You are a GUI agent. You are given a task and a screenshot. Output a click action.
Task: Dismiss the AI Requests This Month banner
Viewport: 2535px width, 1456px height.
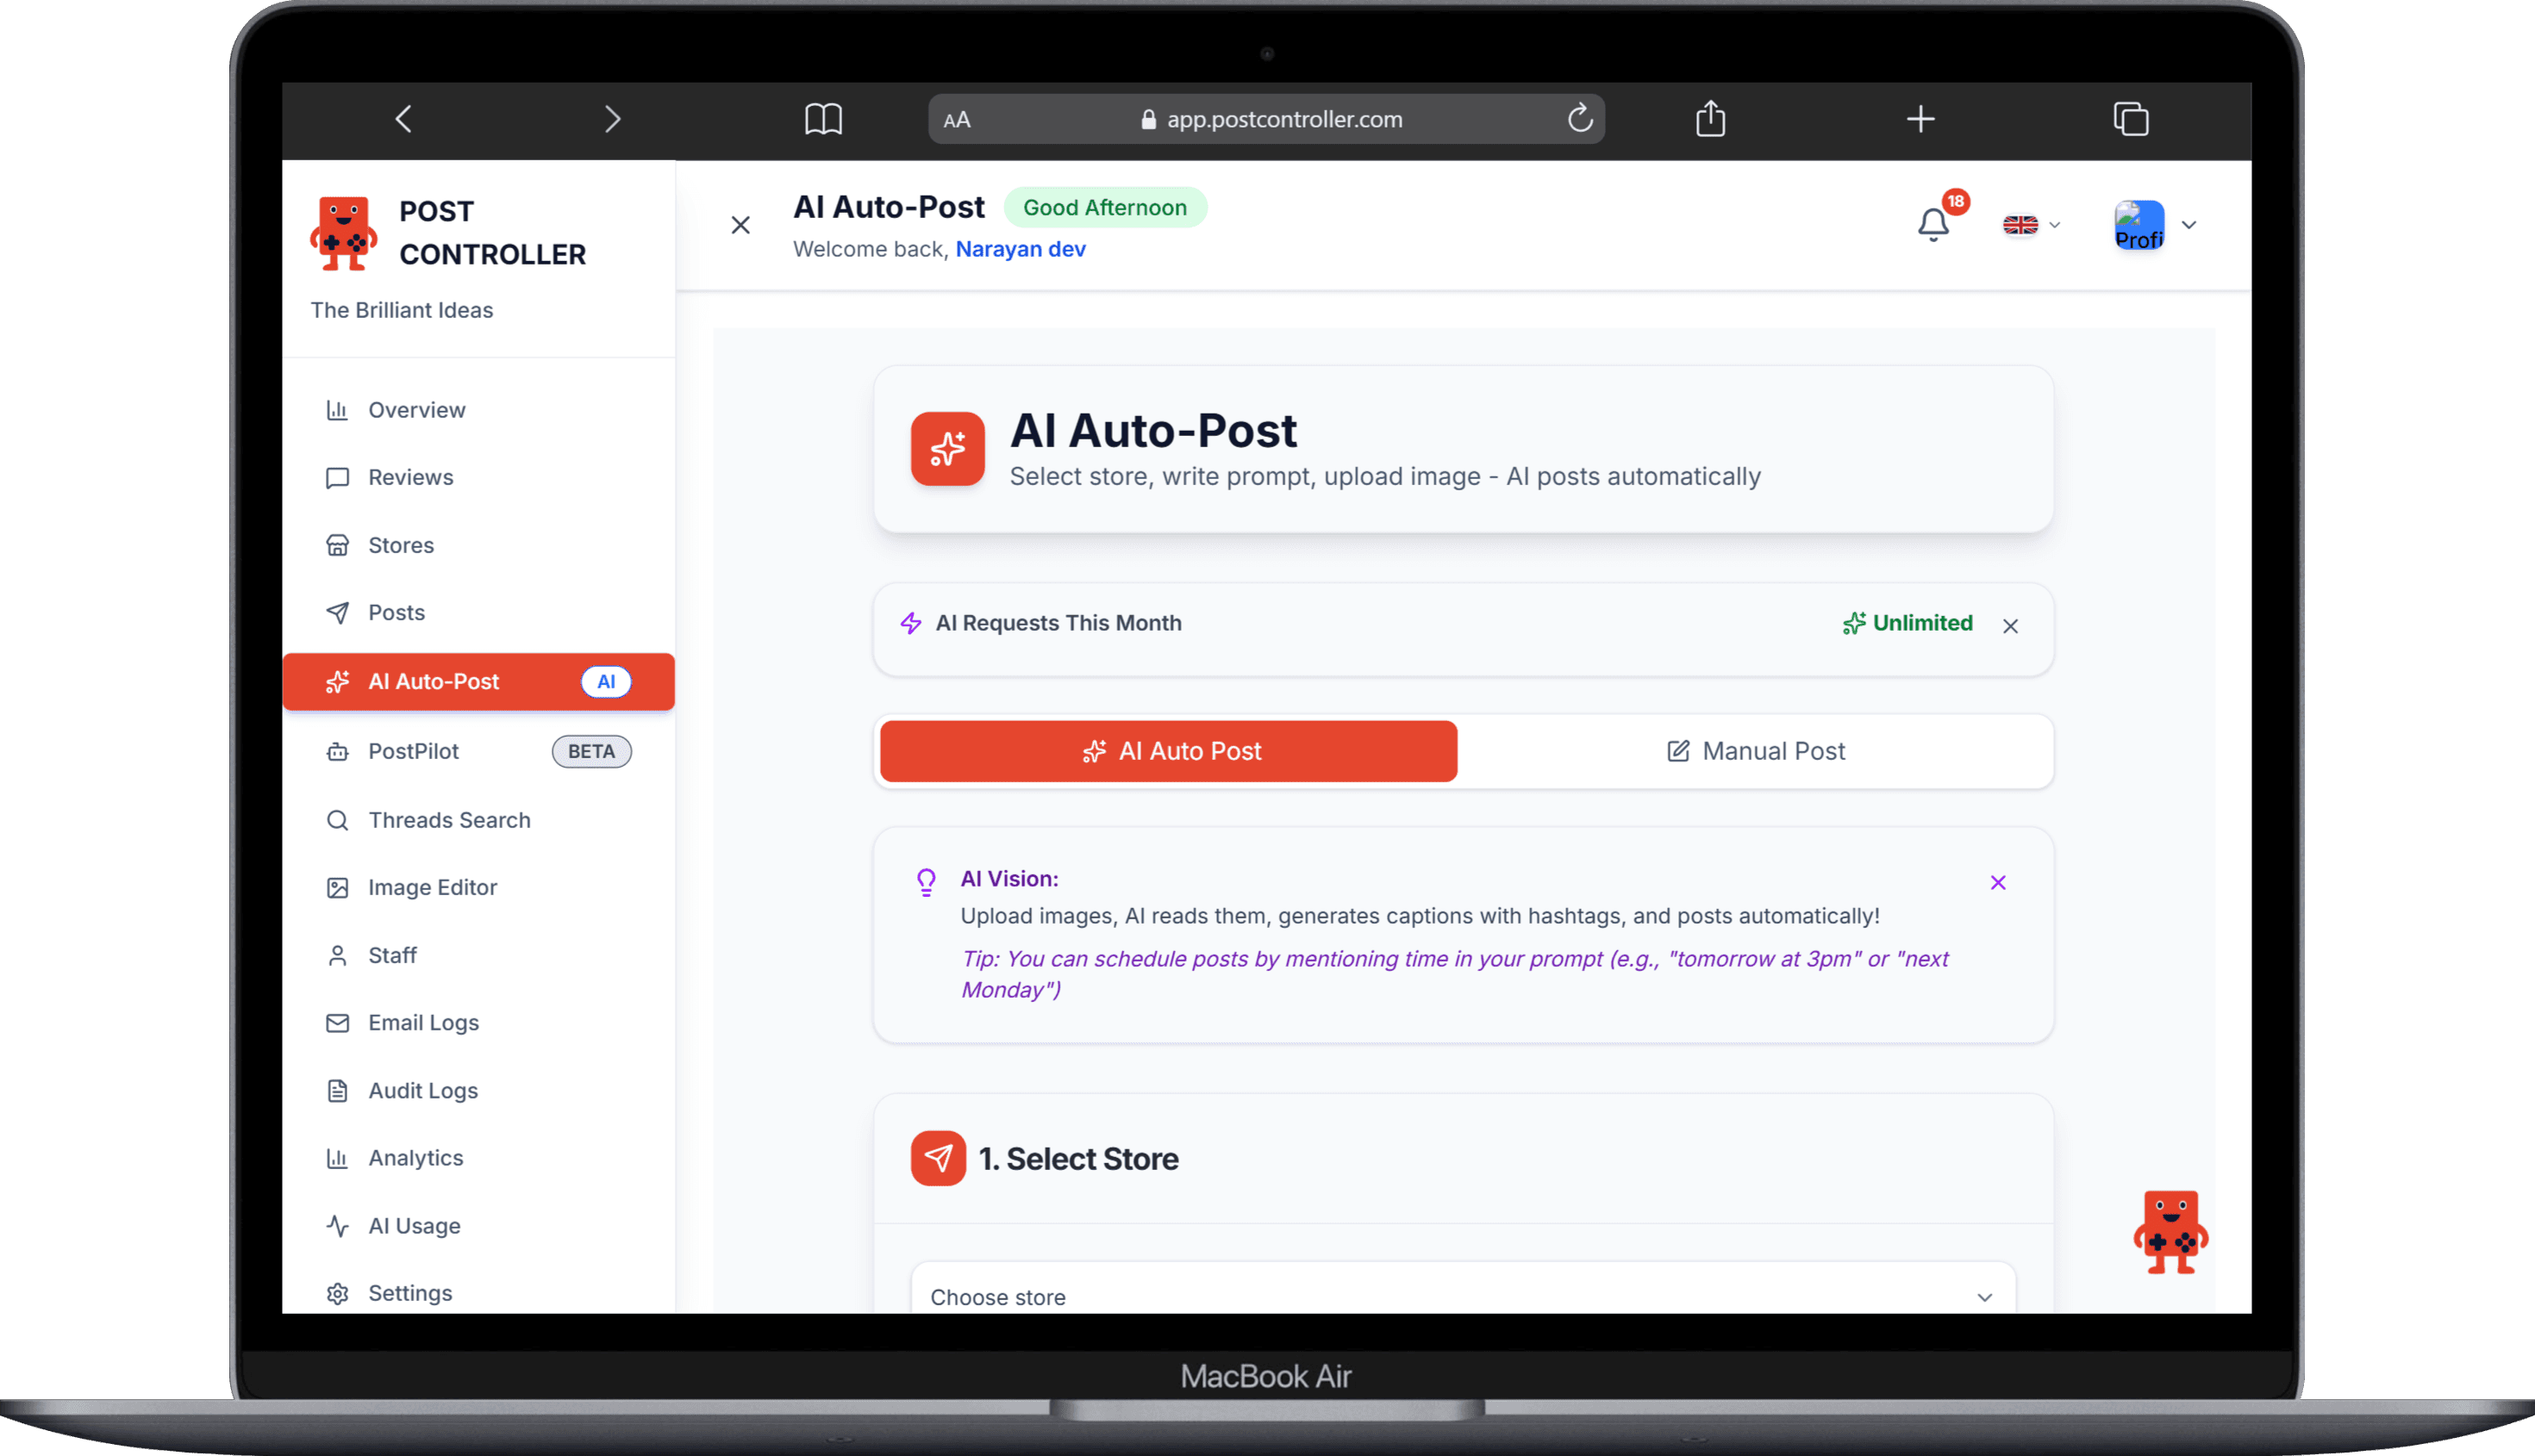point(2011,626)
